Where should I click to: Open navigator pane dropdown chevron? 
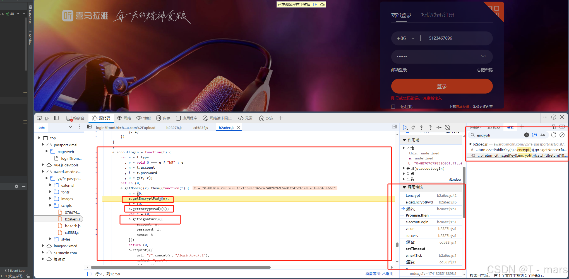coord(70,127)
